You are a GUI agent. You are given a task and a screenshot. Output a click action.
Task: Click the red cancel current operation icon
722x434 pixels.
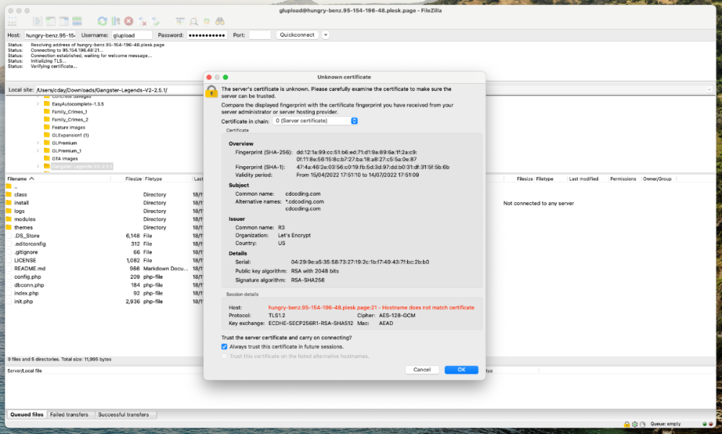[129, 22]
